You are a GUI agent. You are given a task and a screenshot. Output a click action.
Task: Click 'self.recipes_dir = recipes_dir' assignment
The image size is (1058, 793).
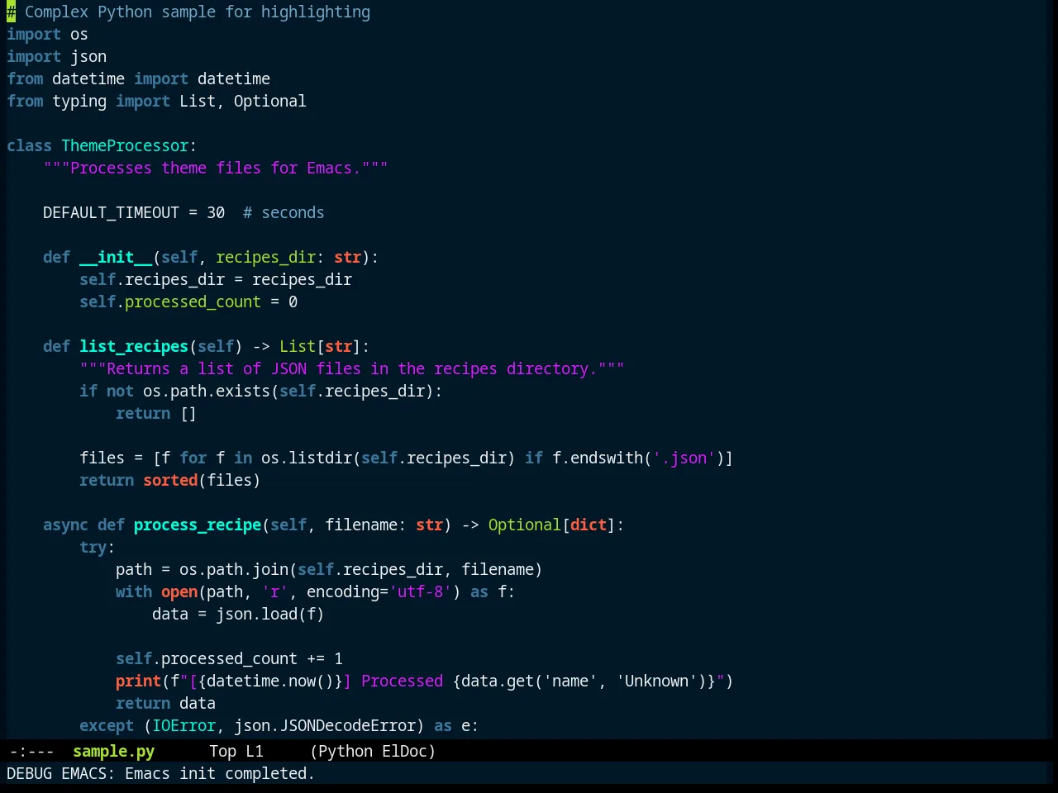point(216,279)
